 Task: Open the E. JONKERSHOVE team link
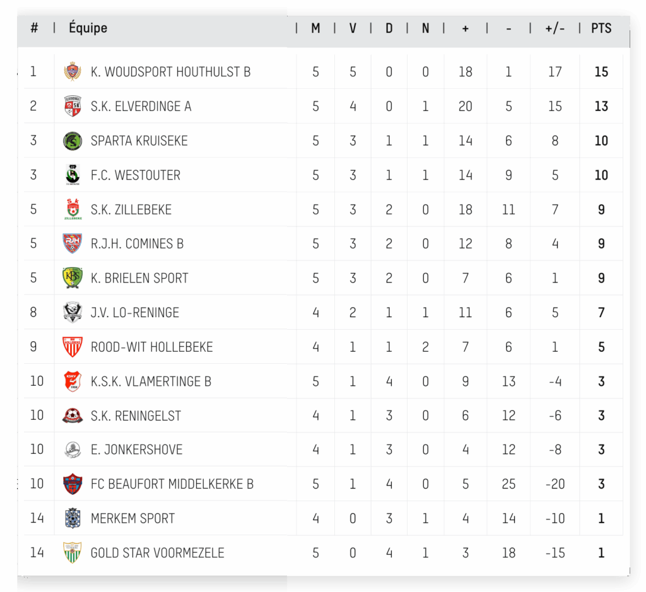(136, 450)
